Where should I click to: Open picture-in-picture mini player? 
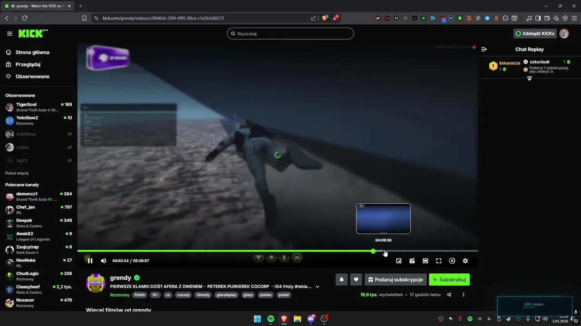399,261
